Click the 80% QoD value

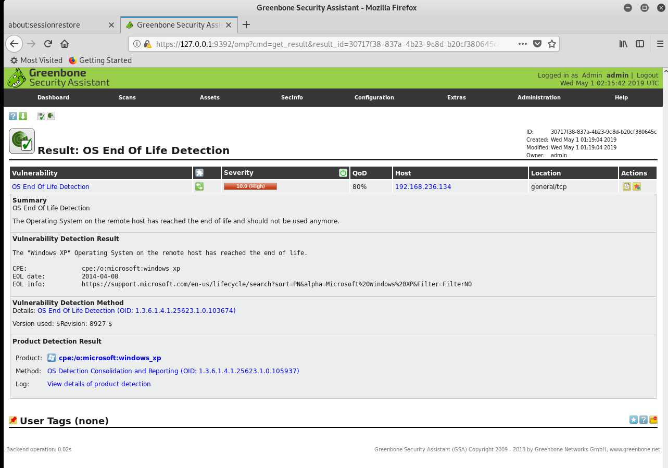click(x=359, y=186)
